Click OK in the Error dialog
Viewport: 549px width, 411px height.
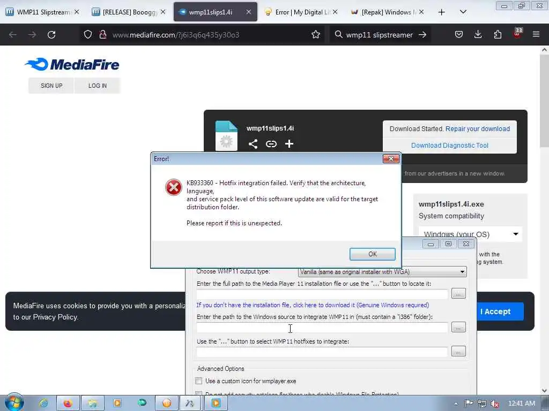[x=372, y=254]
